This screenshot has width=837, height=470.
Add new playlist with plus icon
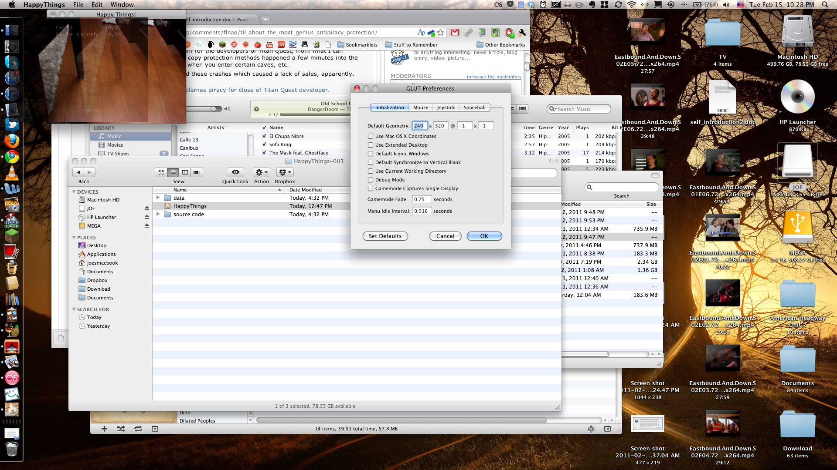[x=104, y=429]
